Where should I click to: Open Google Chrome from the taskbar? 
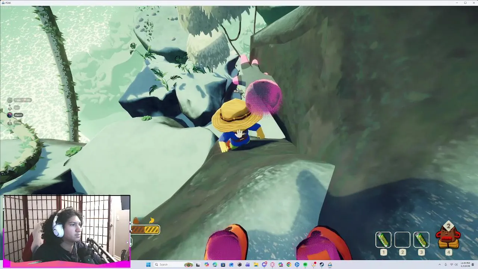click(x=289, y=265)
